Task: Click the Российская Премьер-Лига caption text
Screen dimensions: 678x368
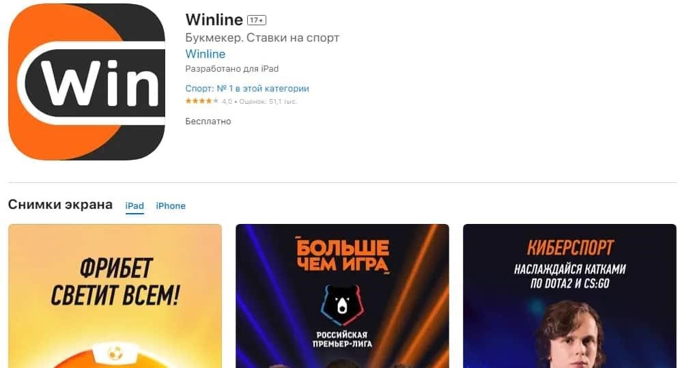Action: coord(342,339)
